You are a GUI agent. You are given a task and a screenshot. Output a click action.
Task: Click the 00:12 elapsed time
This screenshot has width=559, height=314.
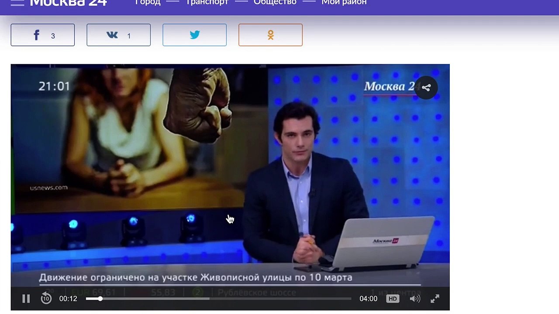tap(68, 299)
